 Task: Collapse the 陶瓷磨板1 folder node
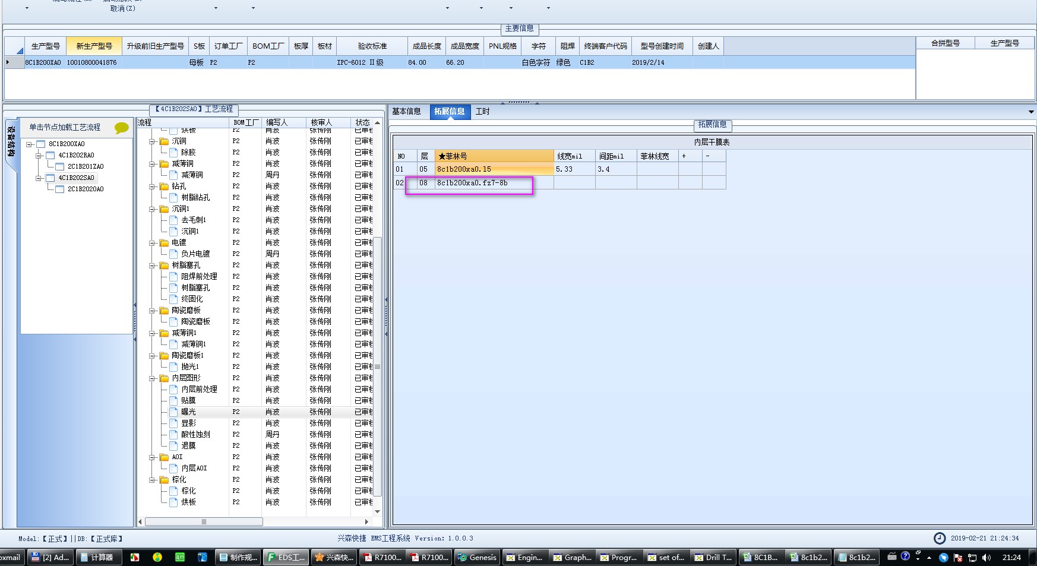[152, 356]
